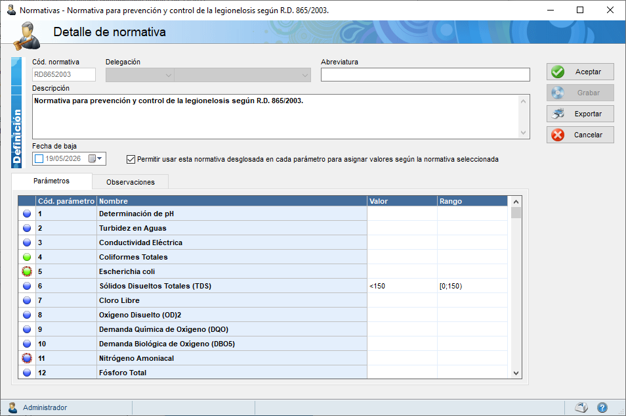The height and width of the screenshot is (416, 626).
Task: Open the calendar icon in Fecha de baja
Action: coord(92,159)
